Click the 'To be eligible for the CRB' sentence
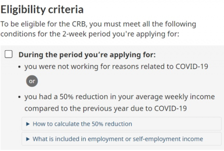Screen dimensions: 224x151 pyautogui.click(x=98, y=24)
